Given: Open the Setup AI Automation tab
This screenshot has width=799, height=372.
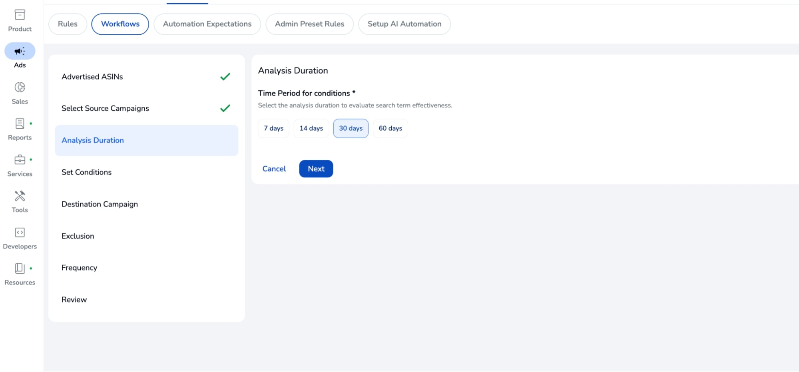Looking at the screenshot, I should pos(404,24).
